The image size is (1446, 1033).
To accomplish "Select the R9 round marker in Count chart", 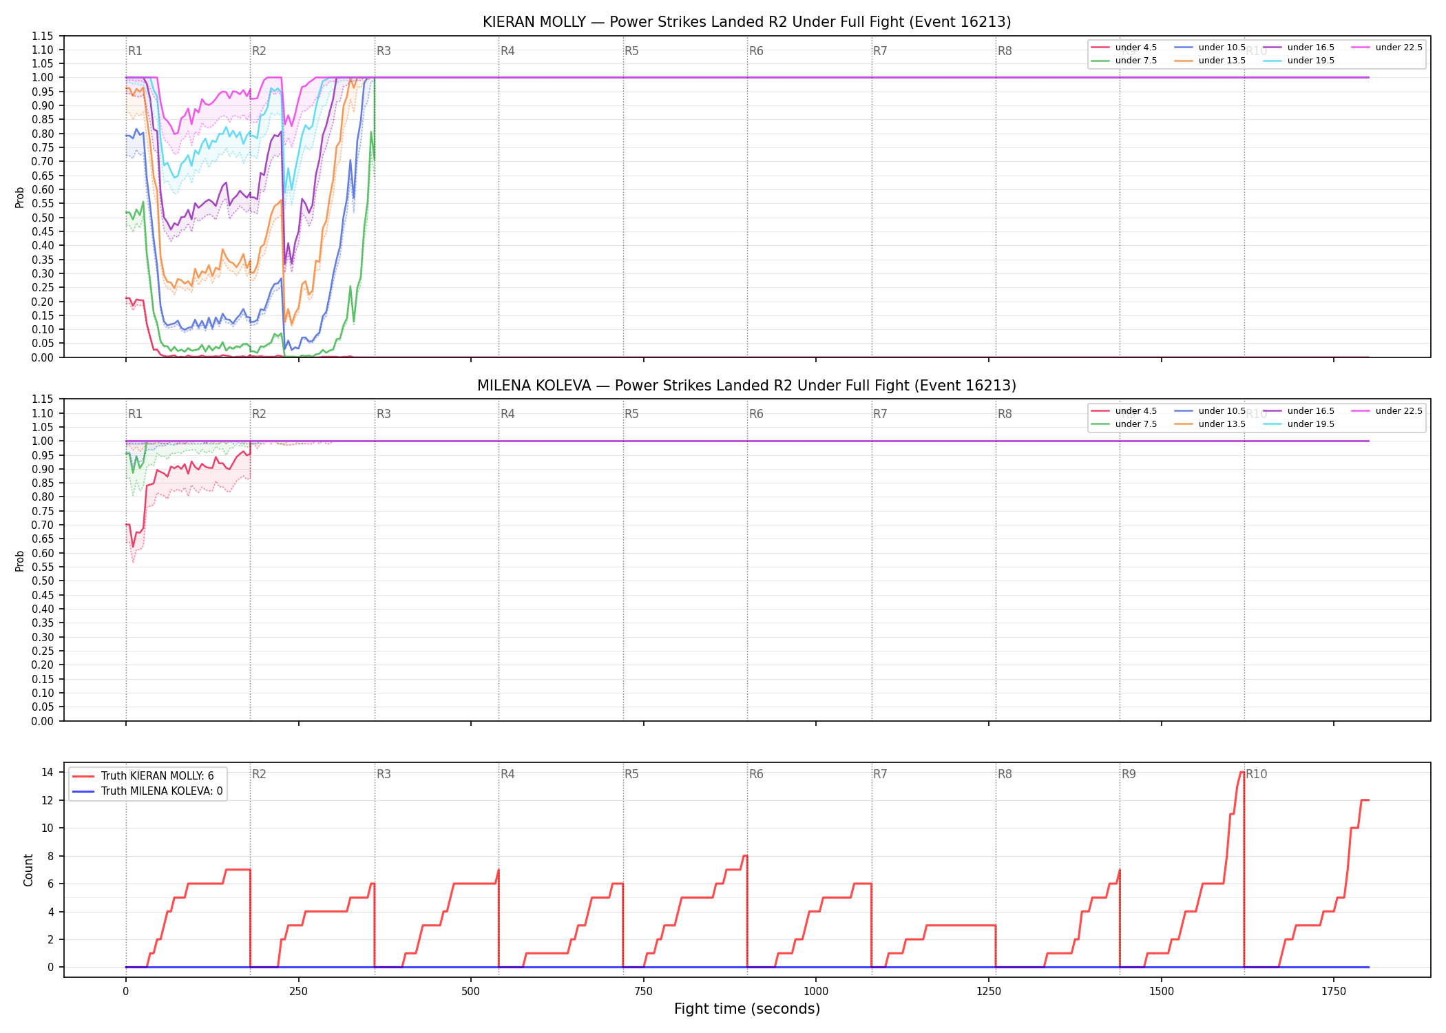I will 1129,774.
